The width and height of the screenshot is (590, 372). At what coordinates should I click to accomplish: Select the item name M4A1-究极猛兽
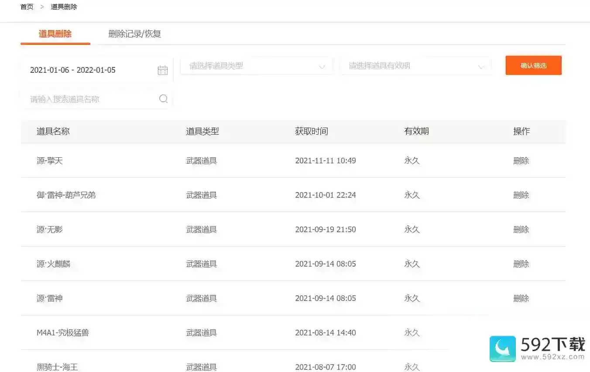63,333
